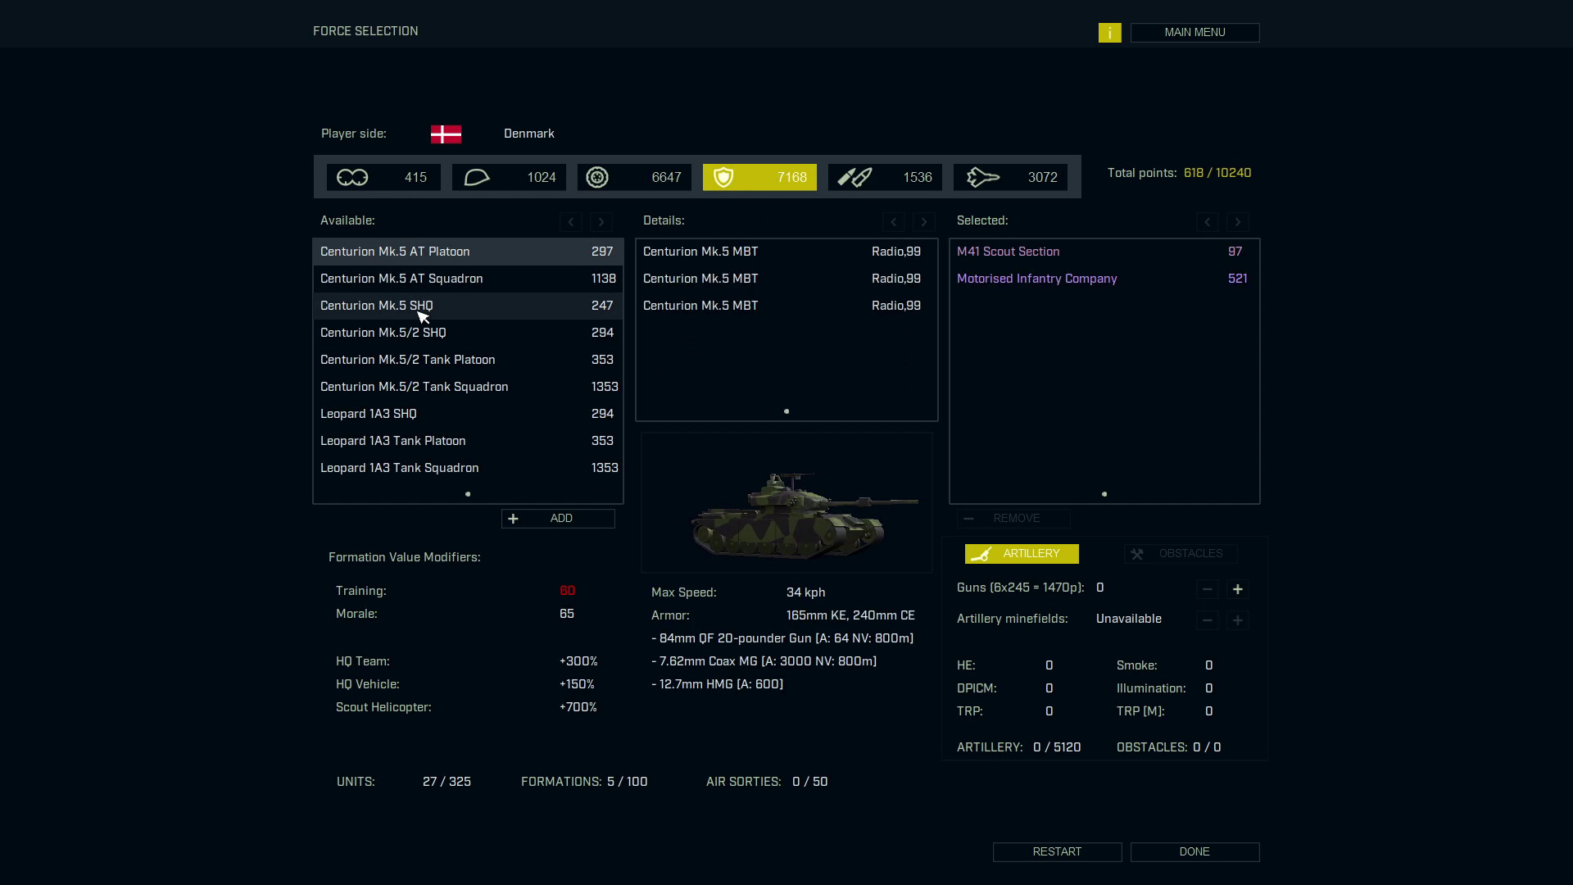Increase the Guns count with the plus stepper

[x=1238, y=588]
